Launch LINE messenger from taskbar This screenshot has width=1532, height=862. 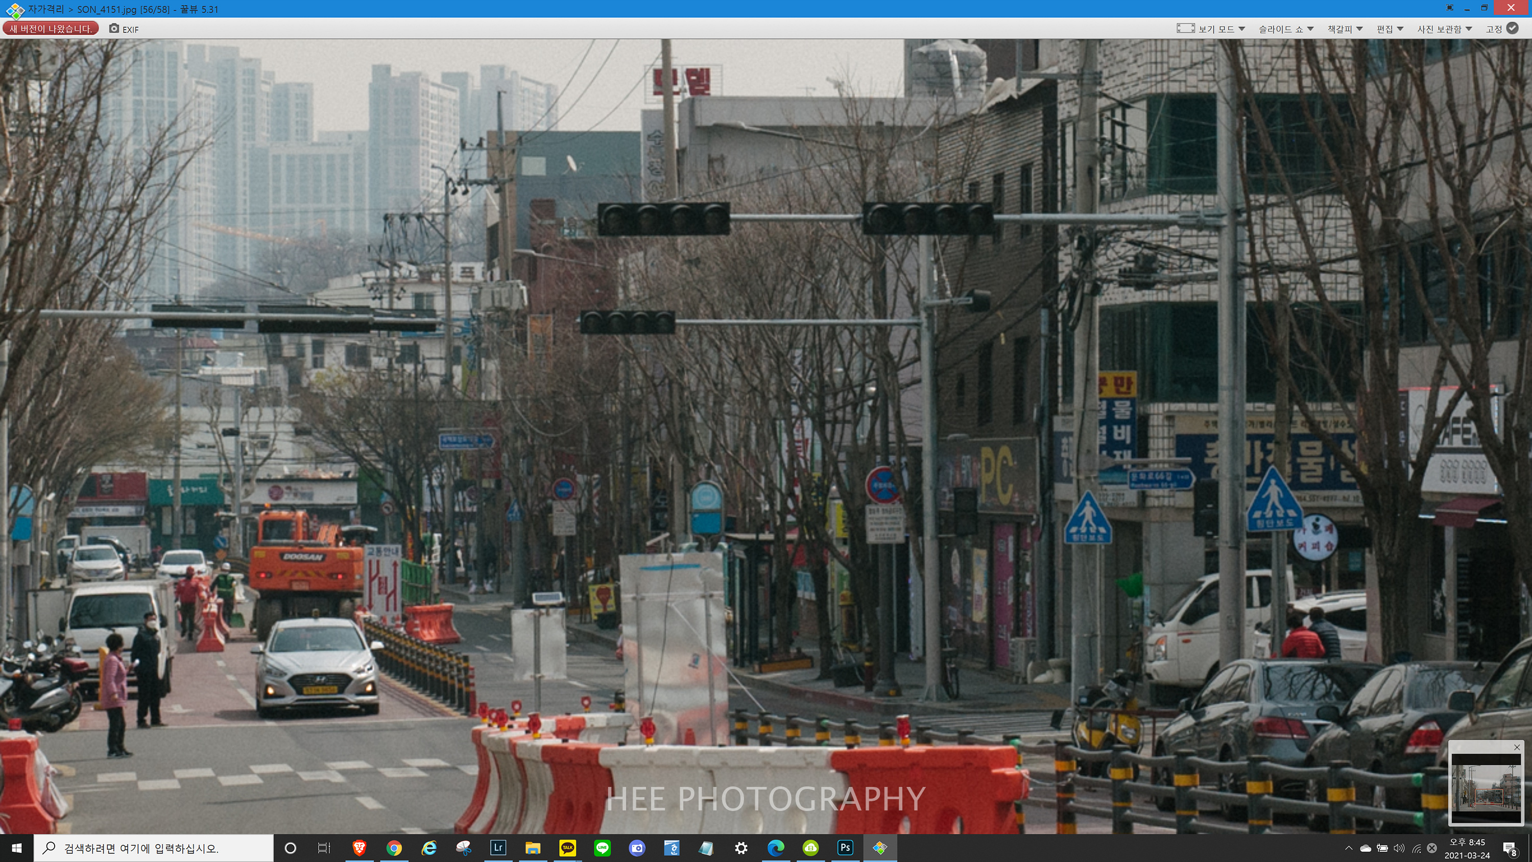(602, 848)
